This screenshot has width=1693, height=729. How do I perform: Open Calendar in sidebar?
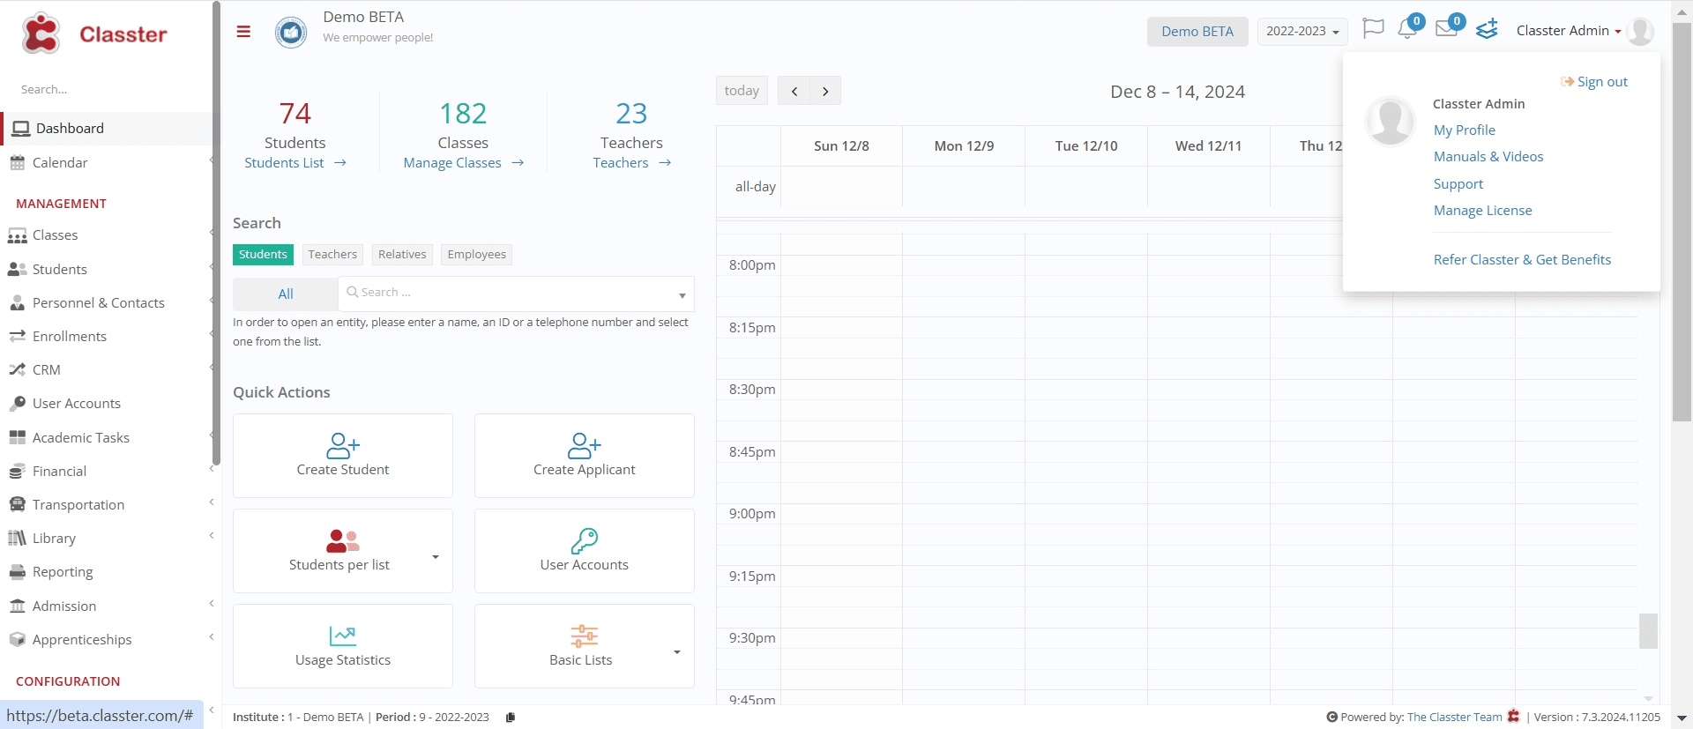[x=106, y=163]
